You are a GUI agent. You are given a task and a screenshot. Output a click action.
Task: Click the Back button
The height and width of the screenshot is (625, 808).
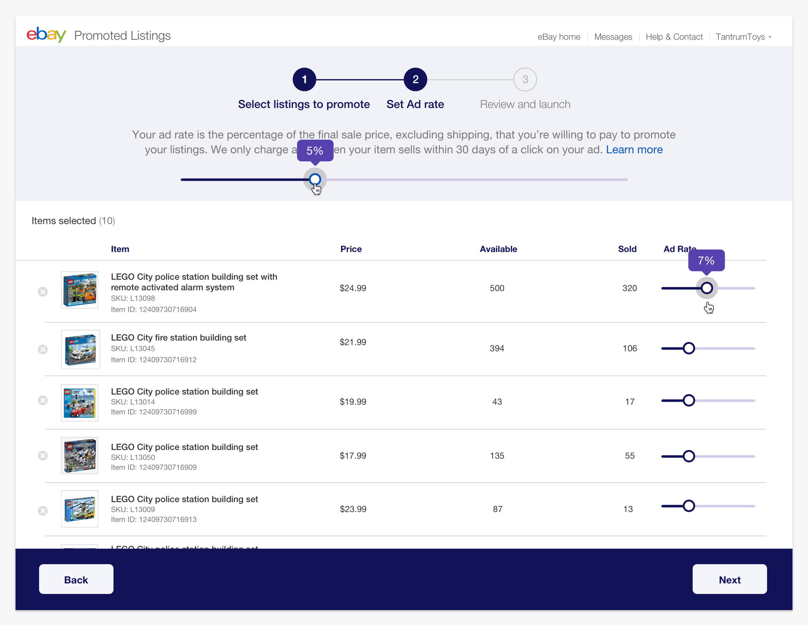[x=76, y=579]
